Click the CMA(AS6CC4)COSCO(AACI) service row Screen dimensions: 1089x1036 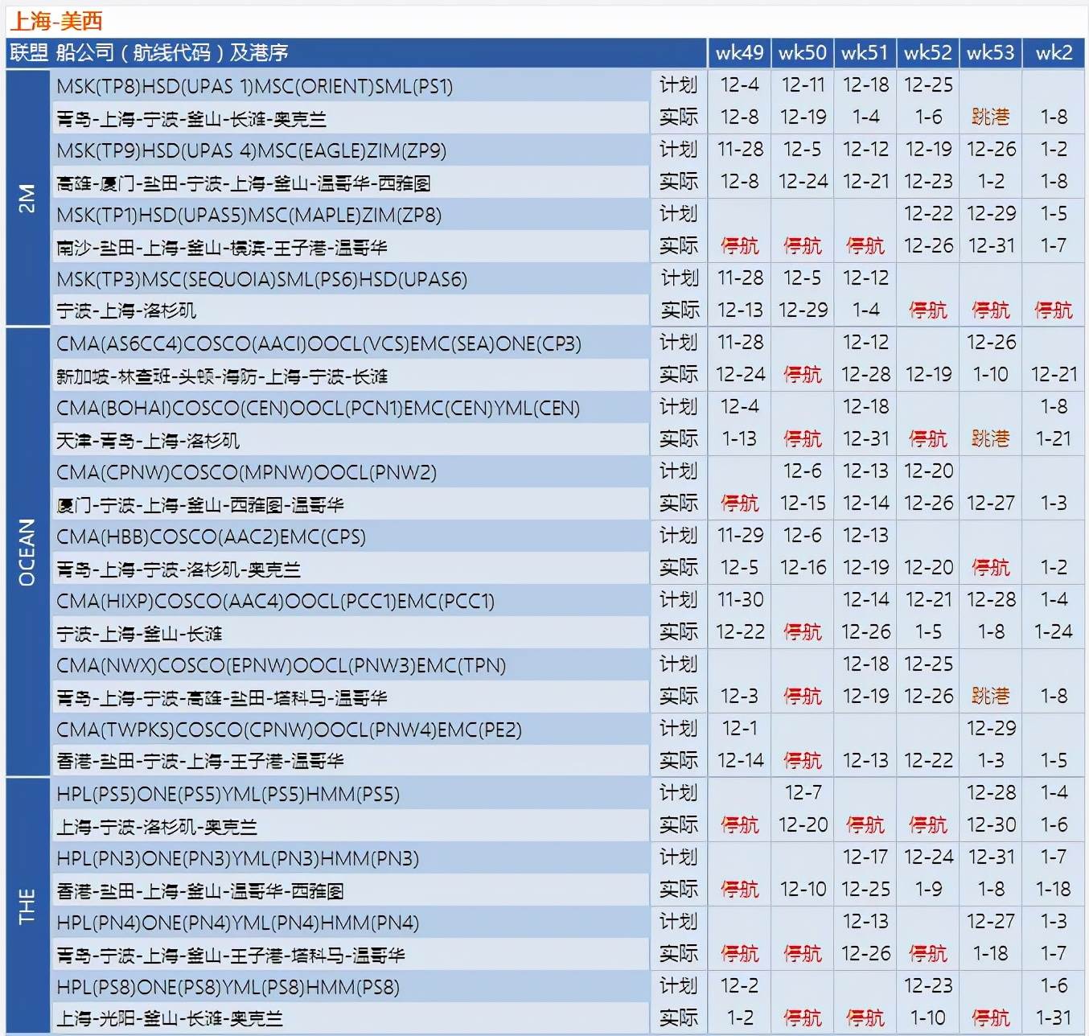[x=351, y=343]
